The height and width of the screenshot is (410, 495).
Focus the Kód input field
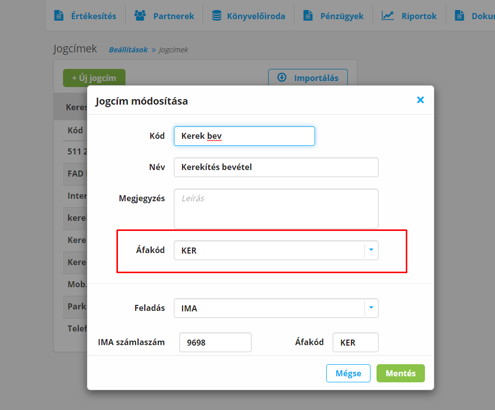244,136
